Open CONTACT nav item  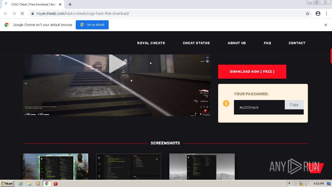coord(297,43)
